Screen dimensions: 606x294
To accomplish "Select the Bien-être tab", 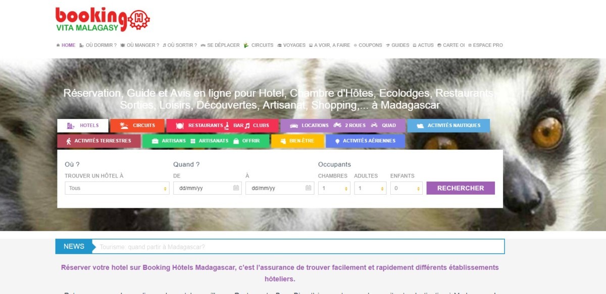I will click(x=297, y=141).
